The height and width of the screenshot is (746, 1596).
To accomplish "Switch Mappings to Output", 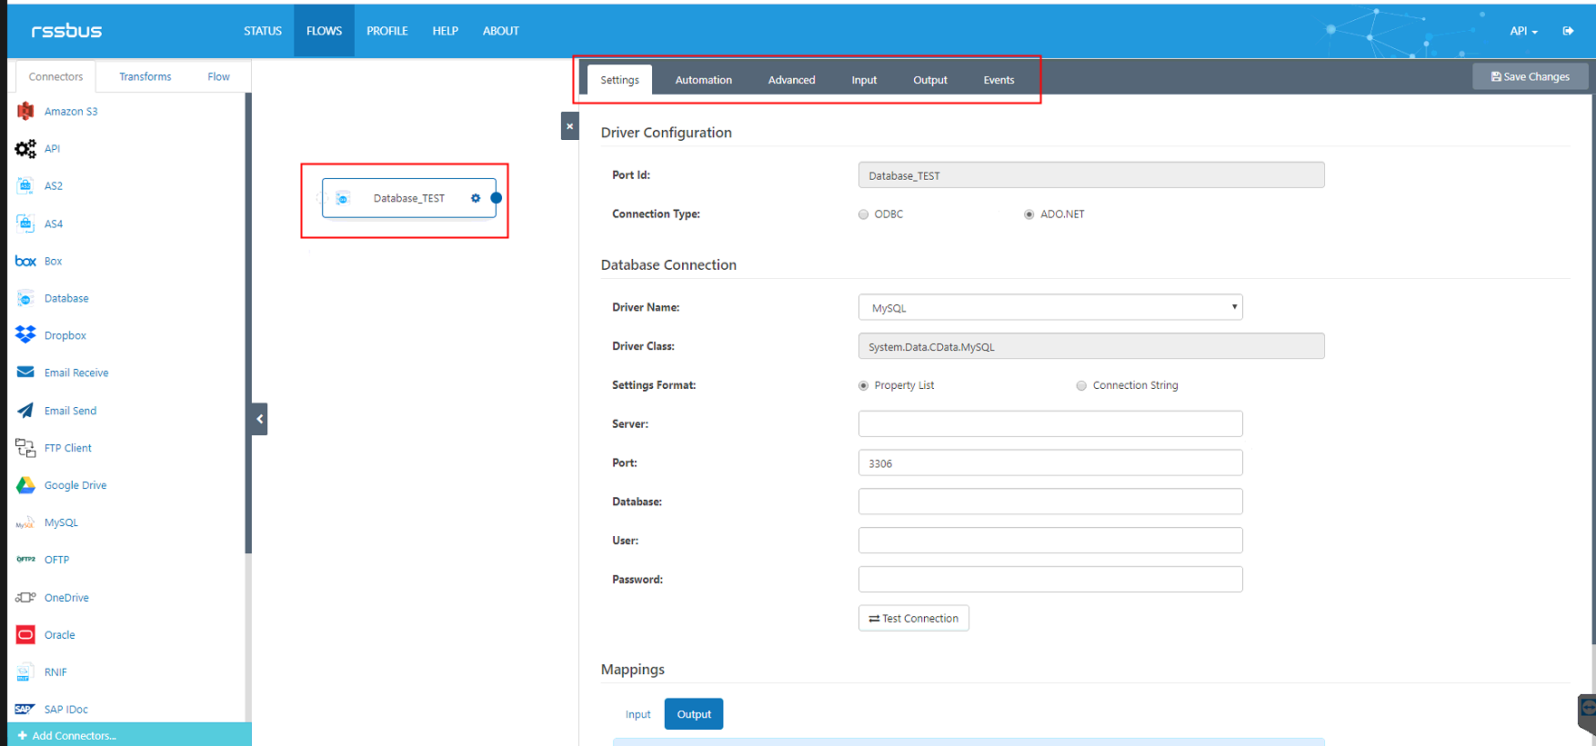I will pyautogui.click(x=694, y=714).
